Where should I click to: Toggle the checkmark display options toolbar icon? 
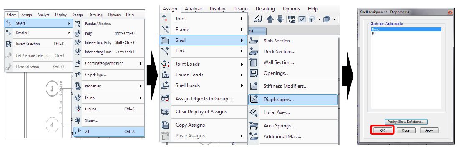click(x=302, y=19)
